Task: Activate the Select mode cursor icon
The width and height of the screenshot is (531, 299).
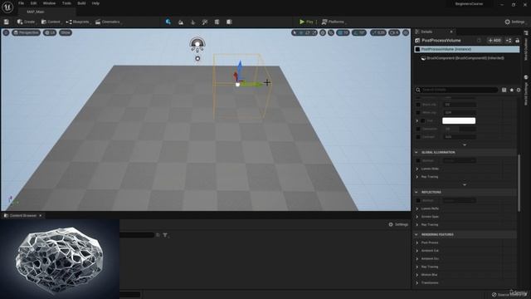Action: [168, 22]
